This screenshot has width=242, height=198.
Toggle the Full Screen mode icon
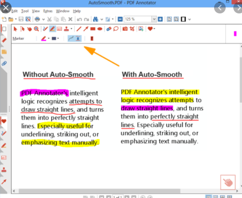(183, 19)
